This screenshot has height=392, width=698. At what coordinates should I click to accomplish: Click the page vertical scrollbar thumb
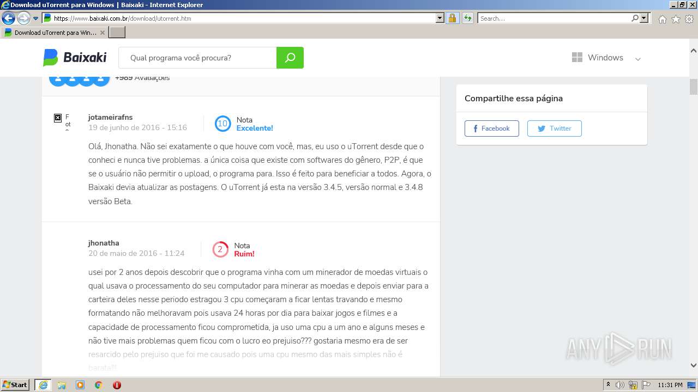(x=694, y=87)
